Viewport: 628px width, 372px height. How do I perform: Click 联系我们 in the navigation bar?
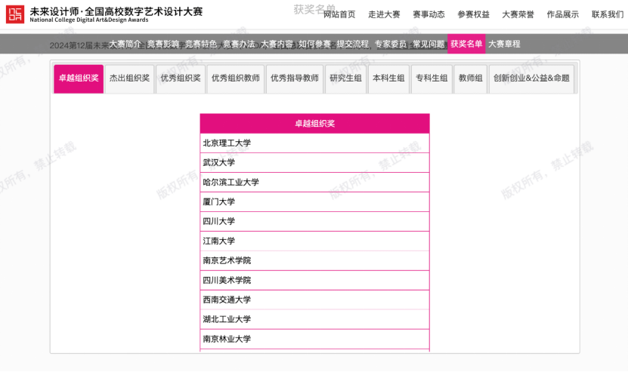pyautogui.click(x=607, y=14)
